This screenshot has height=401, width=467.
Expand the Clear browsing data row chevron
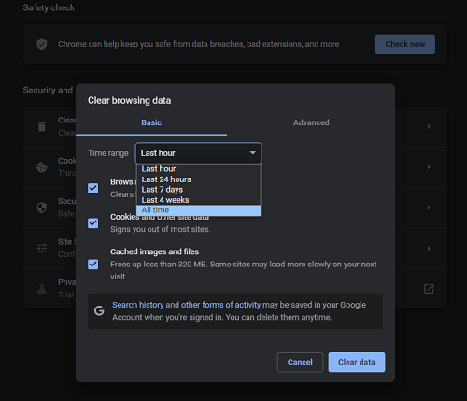click(429, 126)
